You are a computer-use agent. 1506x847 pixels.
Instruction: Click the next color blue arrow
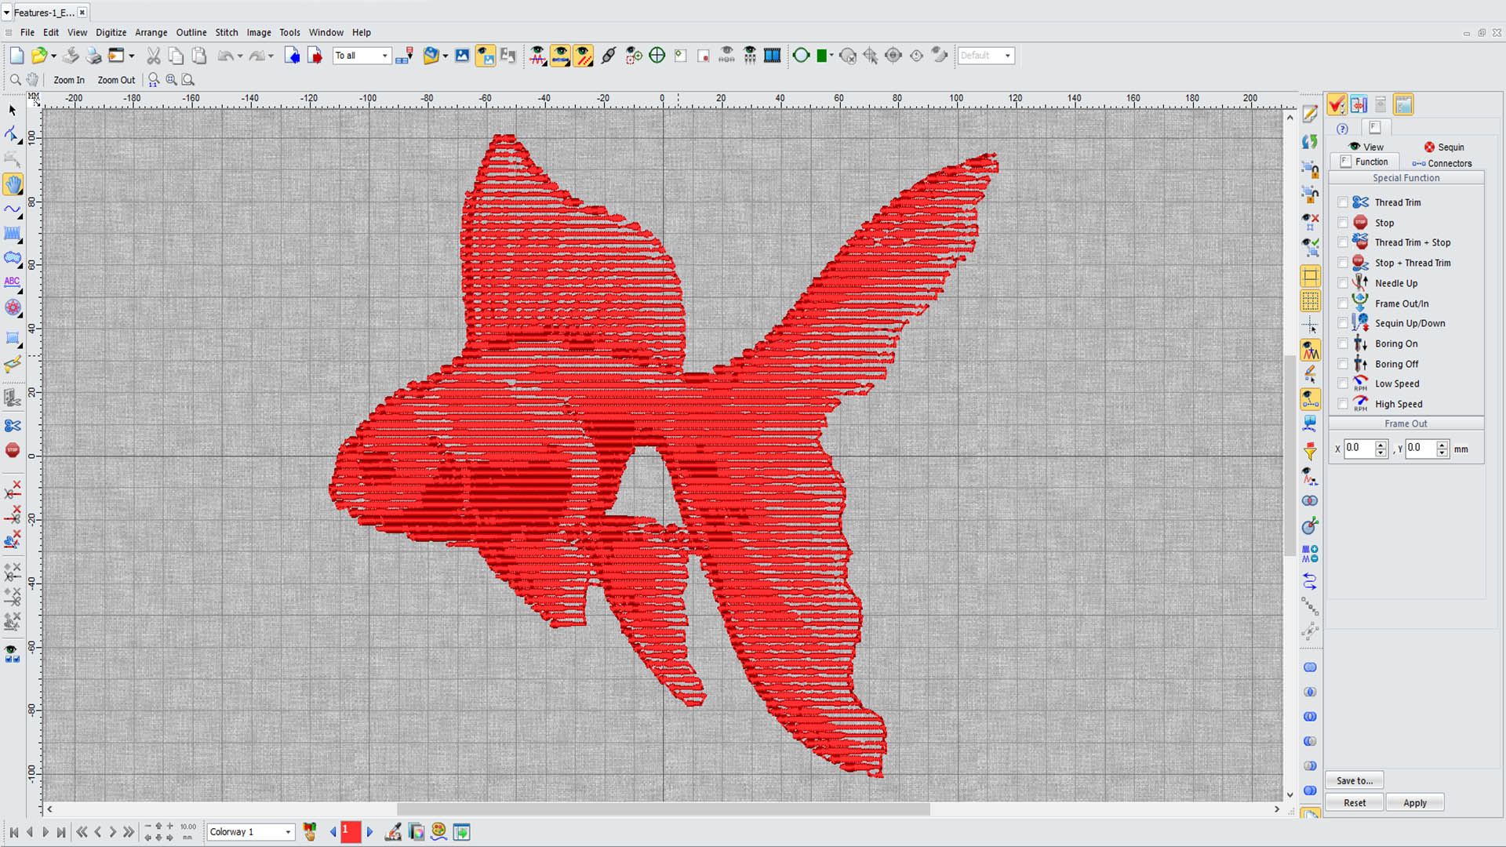[x=369, y=832]
